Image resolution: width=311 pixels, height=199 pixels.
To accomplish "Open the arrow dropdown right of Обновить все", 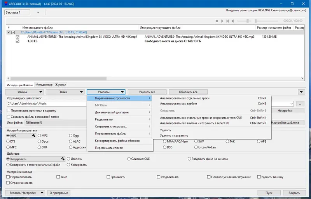I will 301,92.
